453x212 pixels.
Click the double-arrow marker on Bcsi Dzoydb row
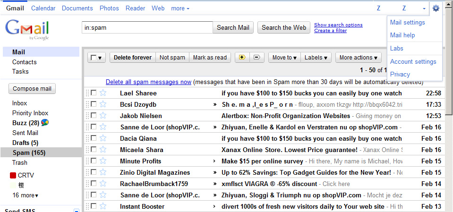pyautogui.click(x=214, y=104)
